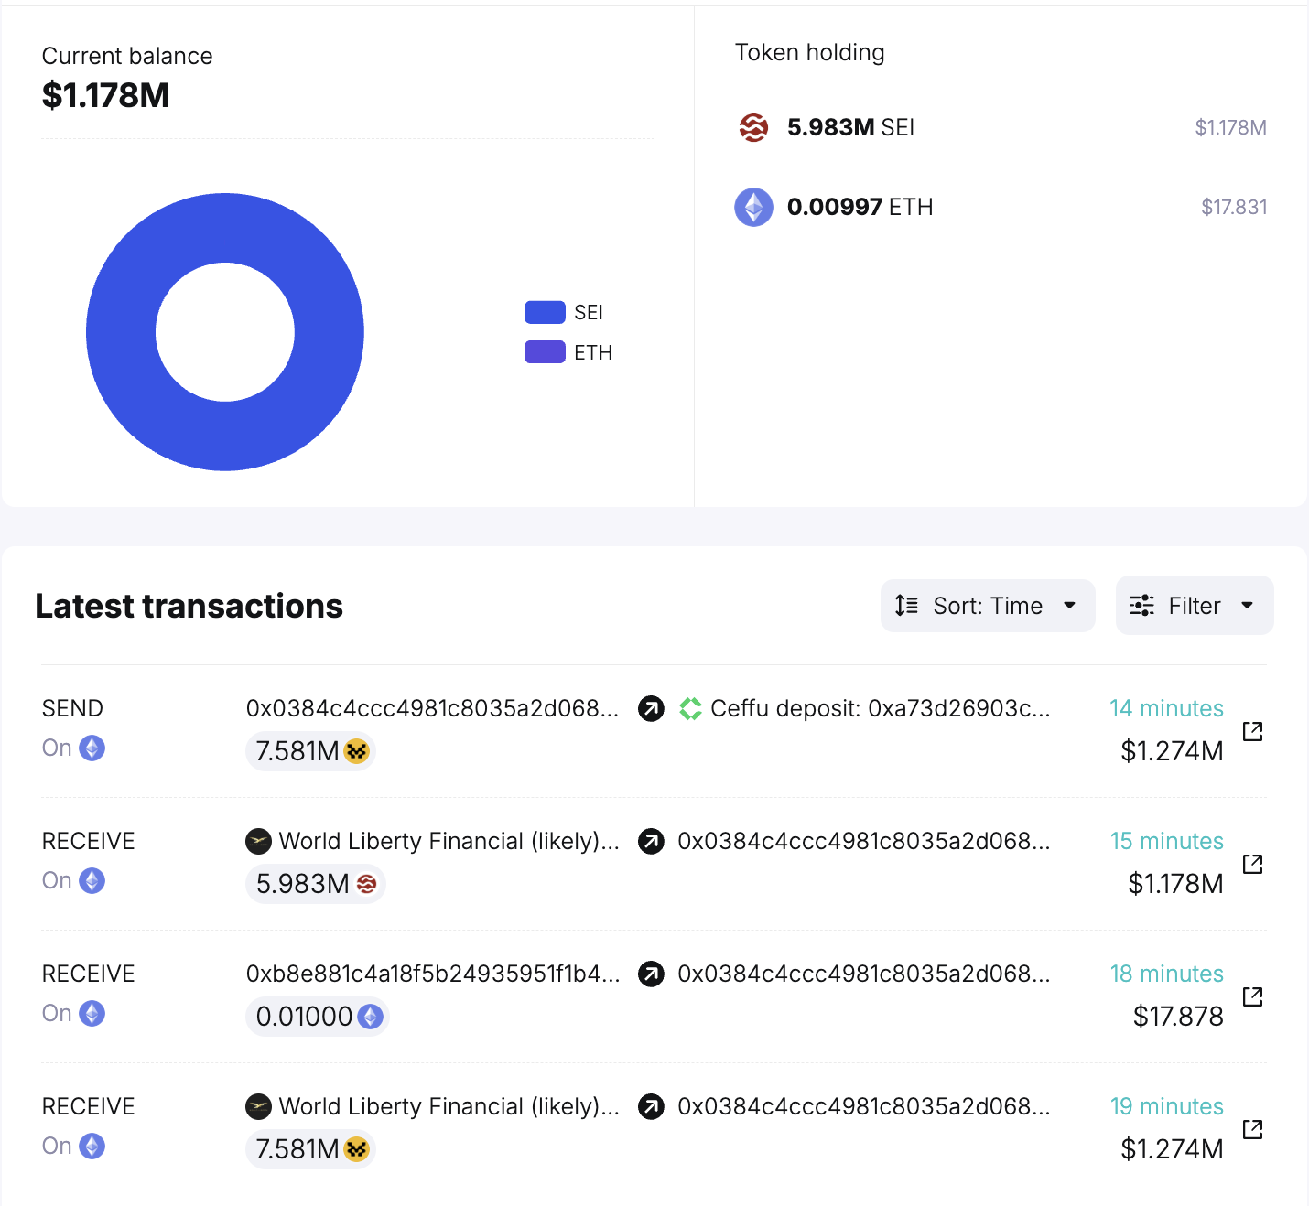This screenshot has width=1309, height=1206.
Task: Open Ceffu deposit recipient address
Action: [x=879, y=709]
